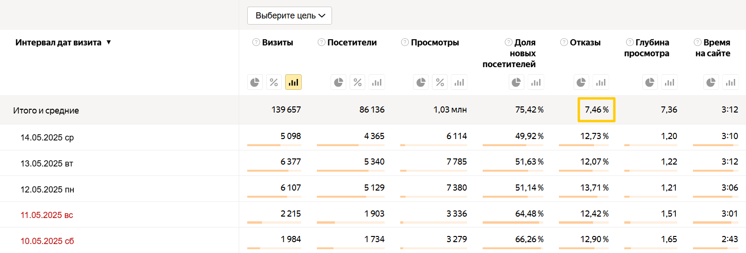Screen dimensions: 746x253
Task: Click progress bar under 6 377 visits
Action: pyautogui.click(x=274, y=171)
